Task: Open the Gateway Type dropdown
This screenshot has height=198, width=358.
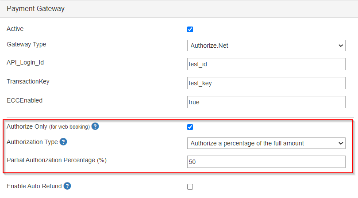Action: pyautogui.click(x=266, y=46)
